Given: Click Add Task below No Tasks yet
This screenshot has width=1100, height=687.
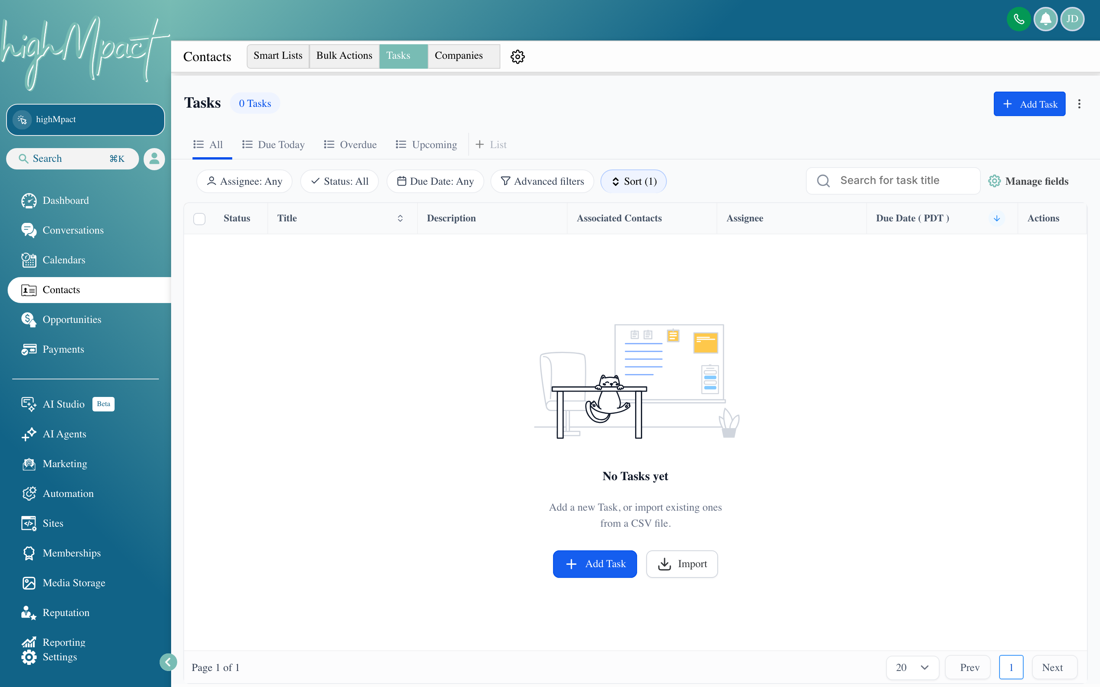Looking at the screenshot, I should tap(595, 564).
